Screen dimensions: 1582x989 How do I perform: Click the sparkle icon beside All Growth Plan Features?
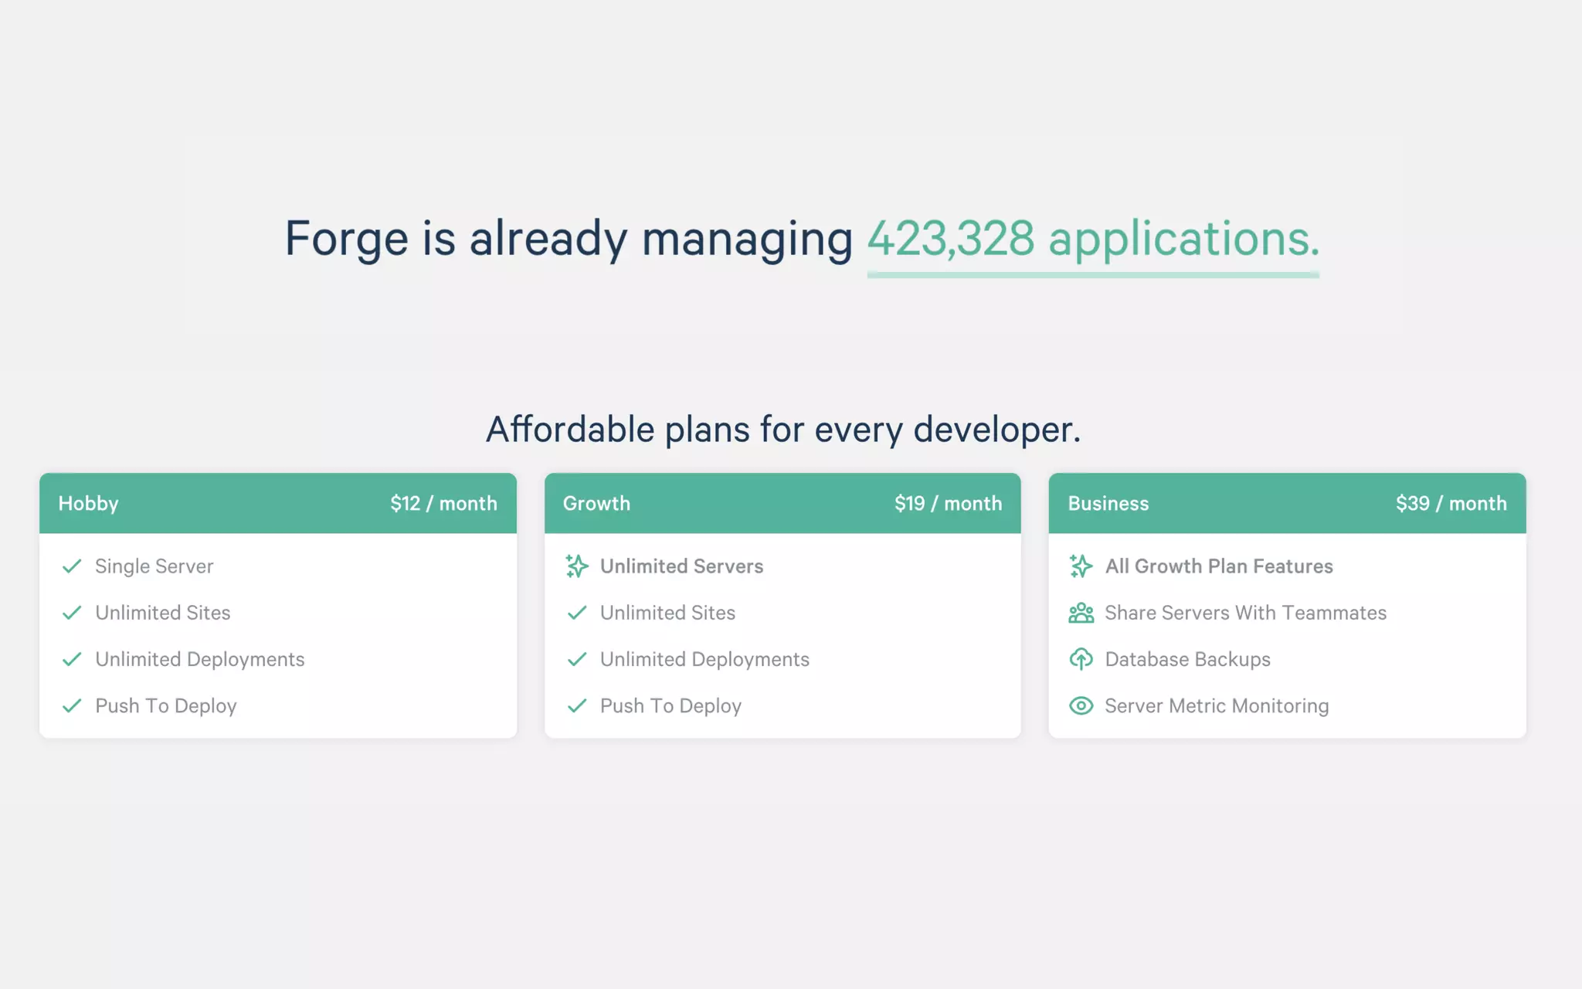tap(1081, 566)
